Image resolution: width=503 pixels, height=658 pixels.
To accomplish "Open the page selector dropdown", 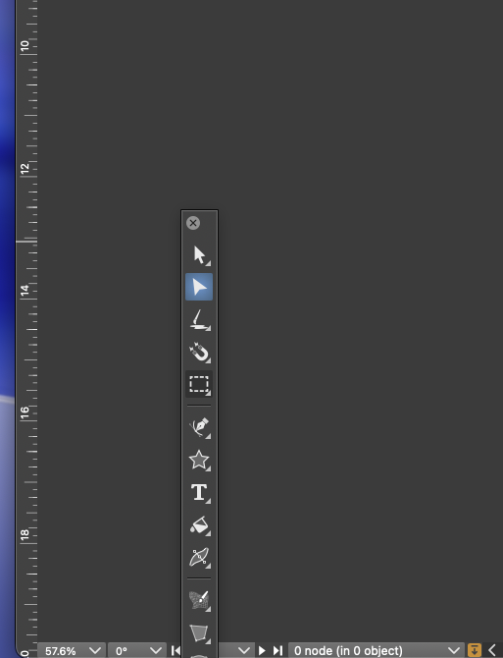I will [x=243, y=650].
